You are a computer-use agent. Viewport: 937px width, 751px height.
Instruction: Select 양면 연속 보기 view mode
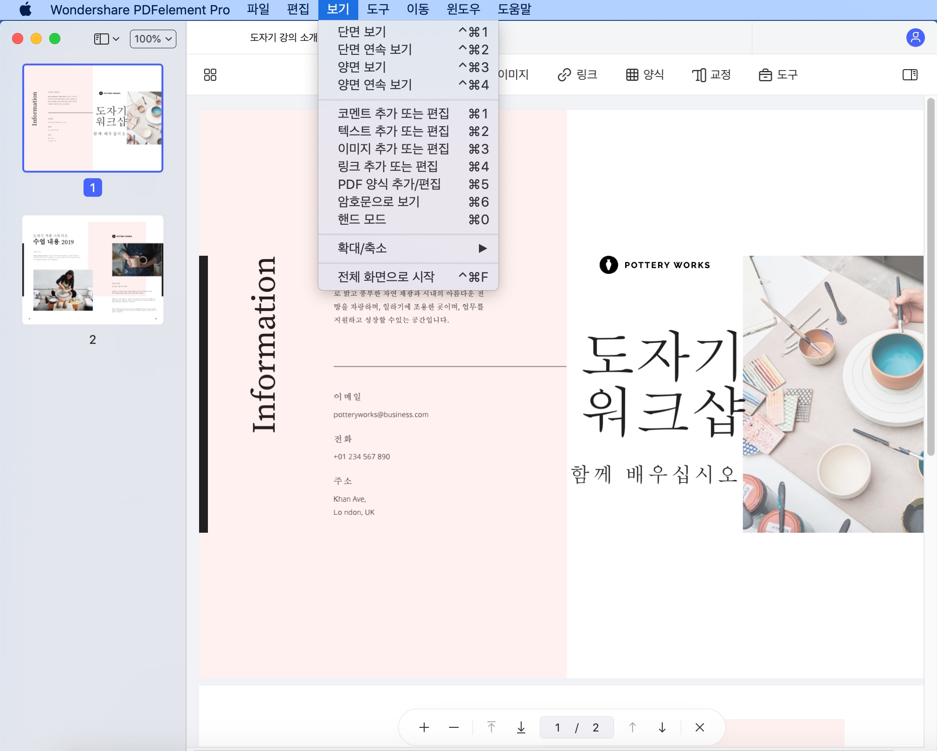point(408,84)
